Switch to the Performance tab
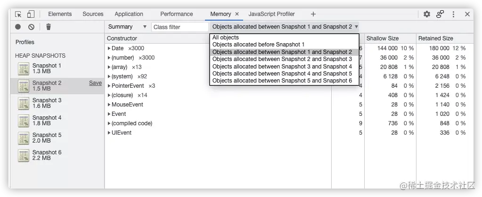This screenshot has height=197, width=482. tap(177, 14)
